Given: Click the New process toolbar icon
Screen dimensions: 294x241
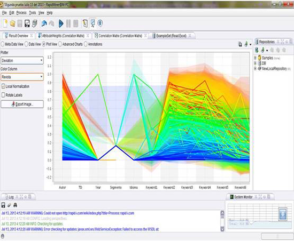Looking at the screenshot, I should (x=5, y=23).
